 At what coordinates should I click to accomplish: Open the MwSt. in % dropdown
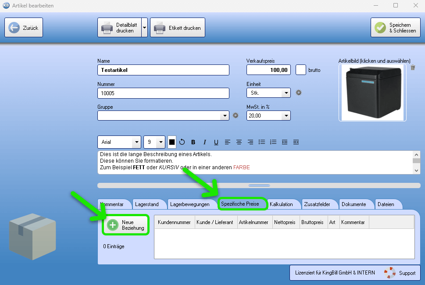pyautogui.click(x=286, y=116)
